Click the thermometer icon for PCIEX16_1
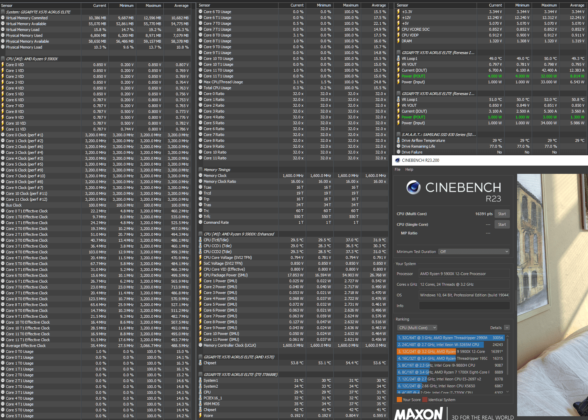Screen dimensions: 588x420 point(200,398)
